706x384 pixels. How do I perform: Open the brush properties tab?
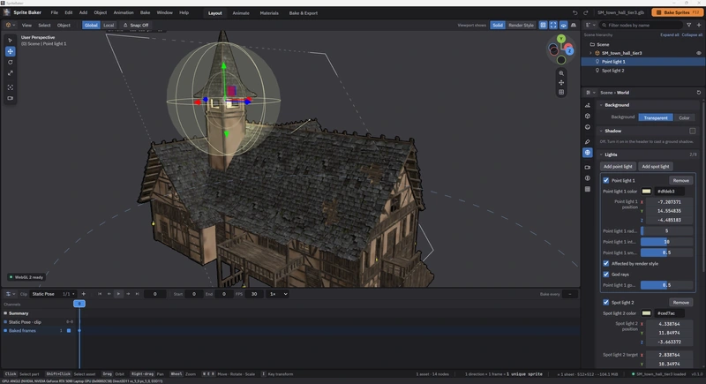tap(588, 142)
